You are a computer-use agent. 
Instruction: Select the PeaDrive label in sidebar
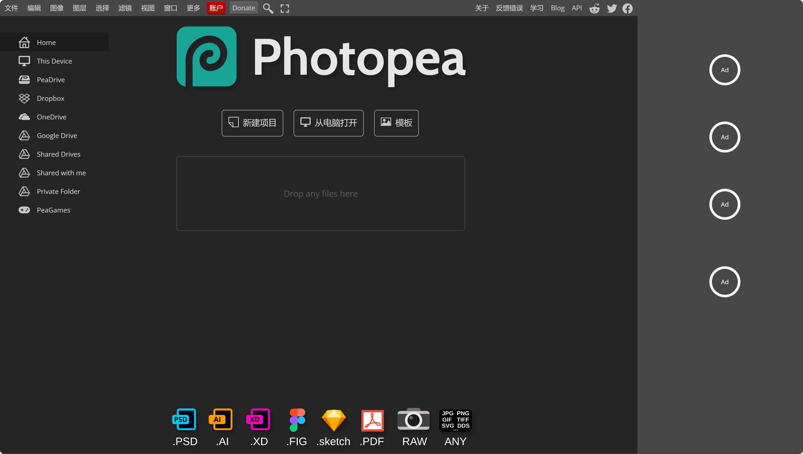coord(51,80)
